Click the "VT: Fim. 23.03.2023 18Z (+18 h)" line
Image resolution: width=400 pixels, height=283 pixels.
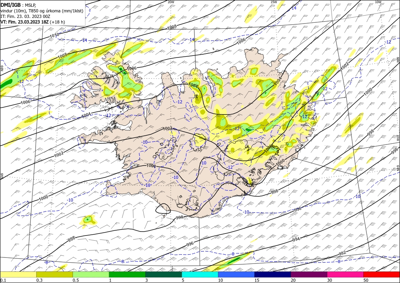pyautogui.click(x=33, y=22)
